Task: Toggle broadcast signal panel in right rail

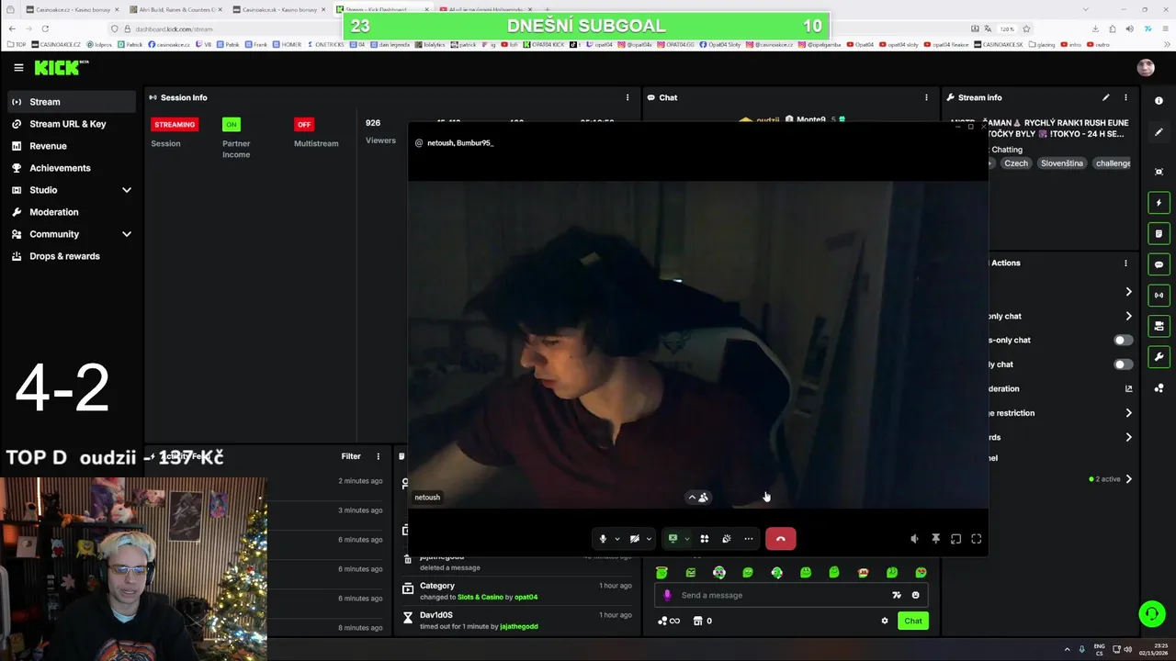Action: point(1159,296)
